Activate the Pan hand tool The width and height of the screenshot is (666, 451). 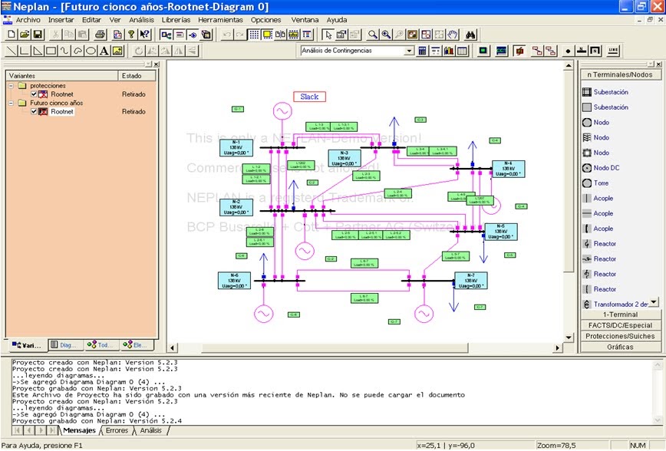452,34
